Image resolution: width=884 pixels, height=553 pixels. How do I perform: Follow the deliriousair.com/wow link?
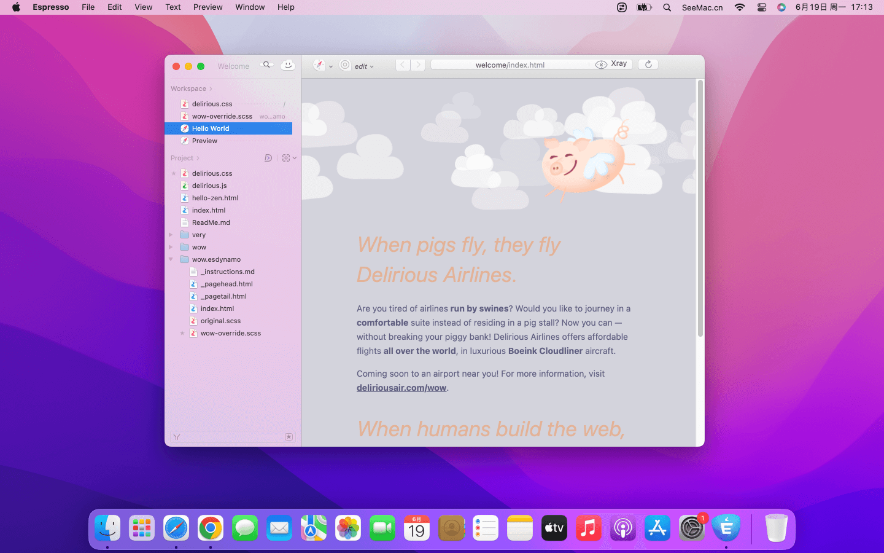(401, 388)
